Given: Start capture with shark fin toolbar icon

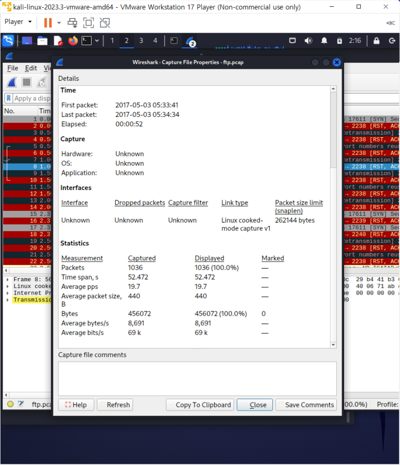Looking at the screenshot, I should click(12, 82).
